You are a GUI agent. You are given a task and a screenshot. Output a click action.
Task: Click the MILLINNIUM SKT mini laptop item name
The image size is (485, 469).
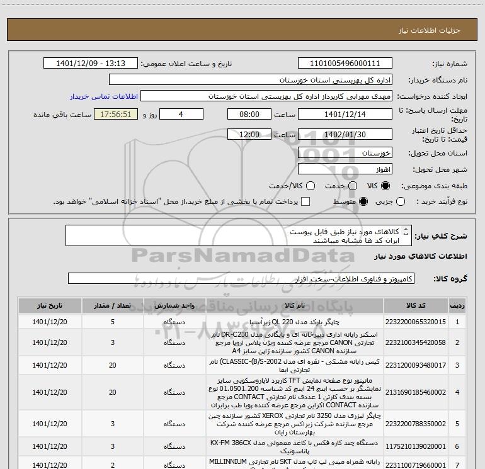pyautogui.click(x=295, y=464)
